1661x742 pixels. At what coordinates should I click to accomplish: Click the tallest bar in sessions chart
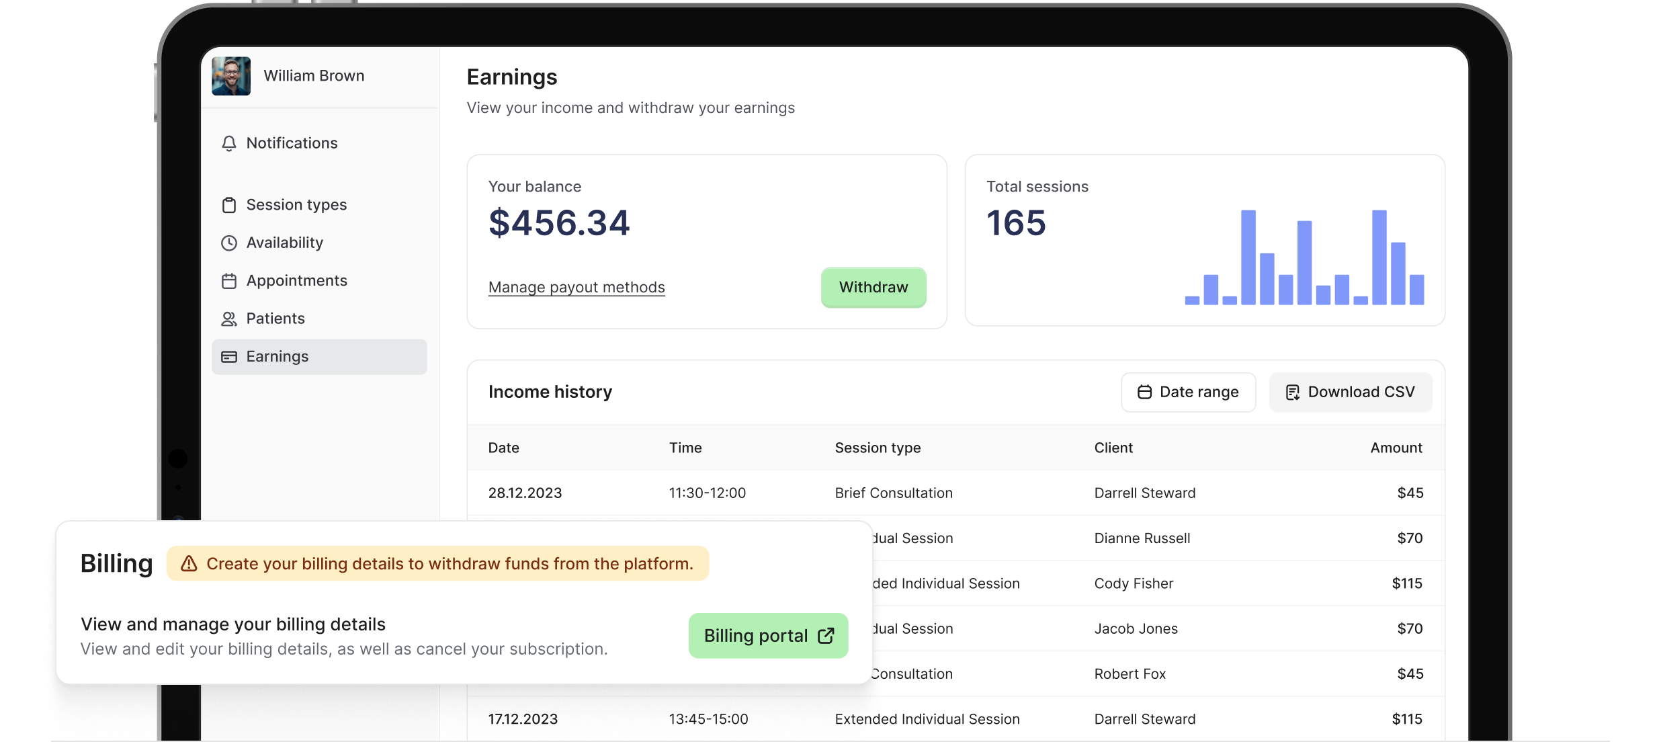[1248, 257]
